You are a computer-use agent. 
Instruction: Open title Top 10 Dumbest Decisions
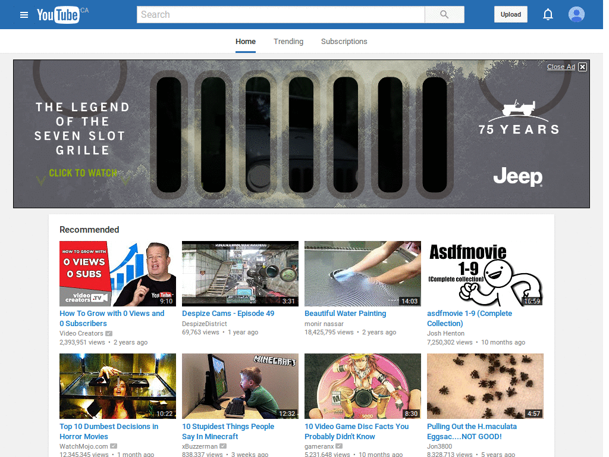[109, 431]
